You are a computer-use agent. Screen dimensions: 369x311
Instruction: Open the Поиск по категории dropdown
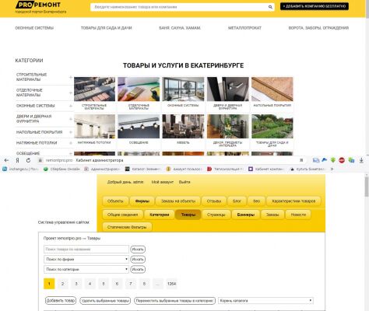(86, 269)
